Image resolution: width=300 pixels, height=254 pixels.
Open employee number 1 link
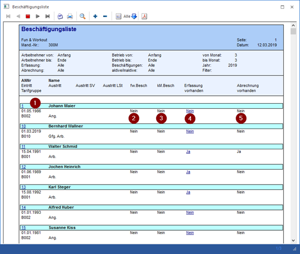pos(22,106)
